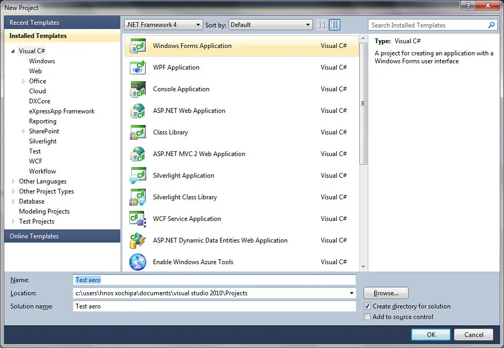Expand the Office tree node
504x348 pixels.
[x=23, y=81]
